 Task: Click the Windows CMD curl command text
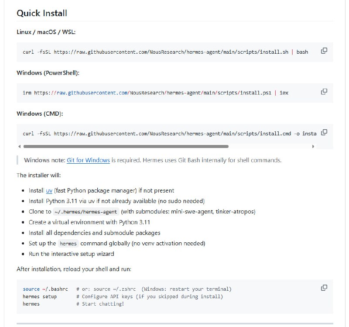click(169, 134)
